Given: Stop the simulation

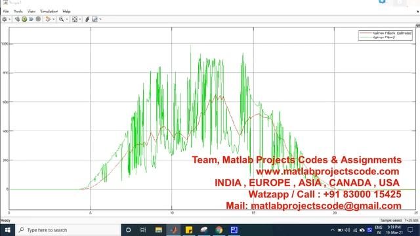Looking at the screenshot, I should click(x=38, y=19).
